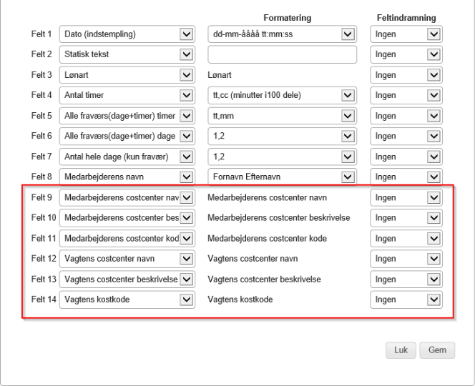Open Felt 1 Feltindramning dropdown

click(x=406, y=34)
